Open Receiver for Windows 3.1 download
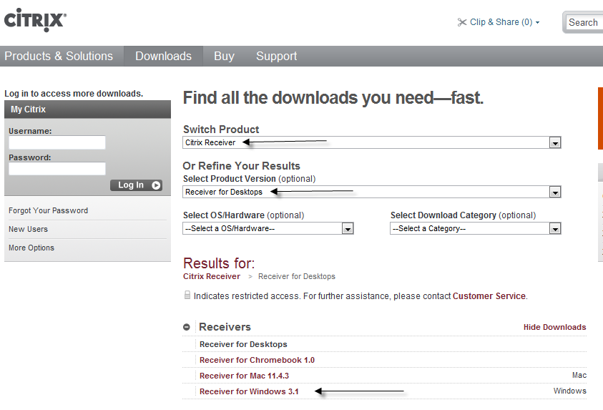 click(x=249, y=391)
